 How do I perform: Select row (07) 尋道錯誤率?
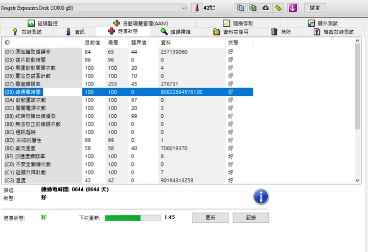pyautogui.click(x=128, y=84)
